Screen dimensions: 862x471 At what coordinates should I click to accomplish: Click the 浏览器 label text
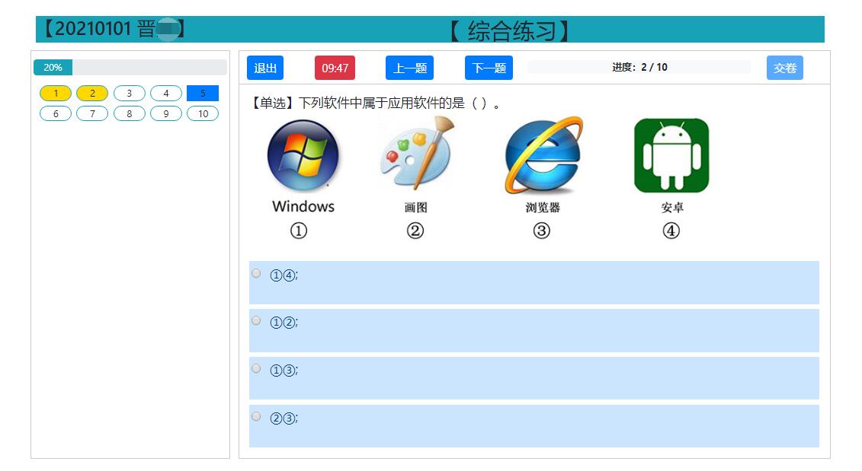coord(543,208)
